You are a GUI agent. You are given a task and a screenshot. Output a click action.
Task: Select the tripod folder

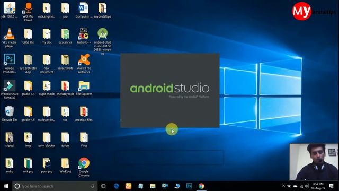coord(10,140)
